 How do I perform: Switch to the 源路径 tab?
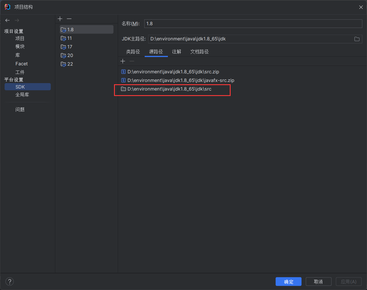pos(156,52)
